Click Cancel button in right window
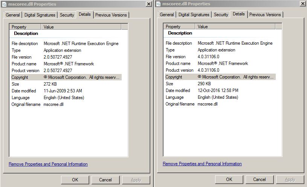 coord(260,179)
